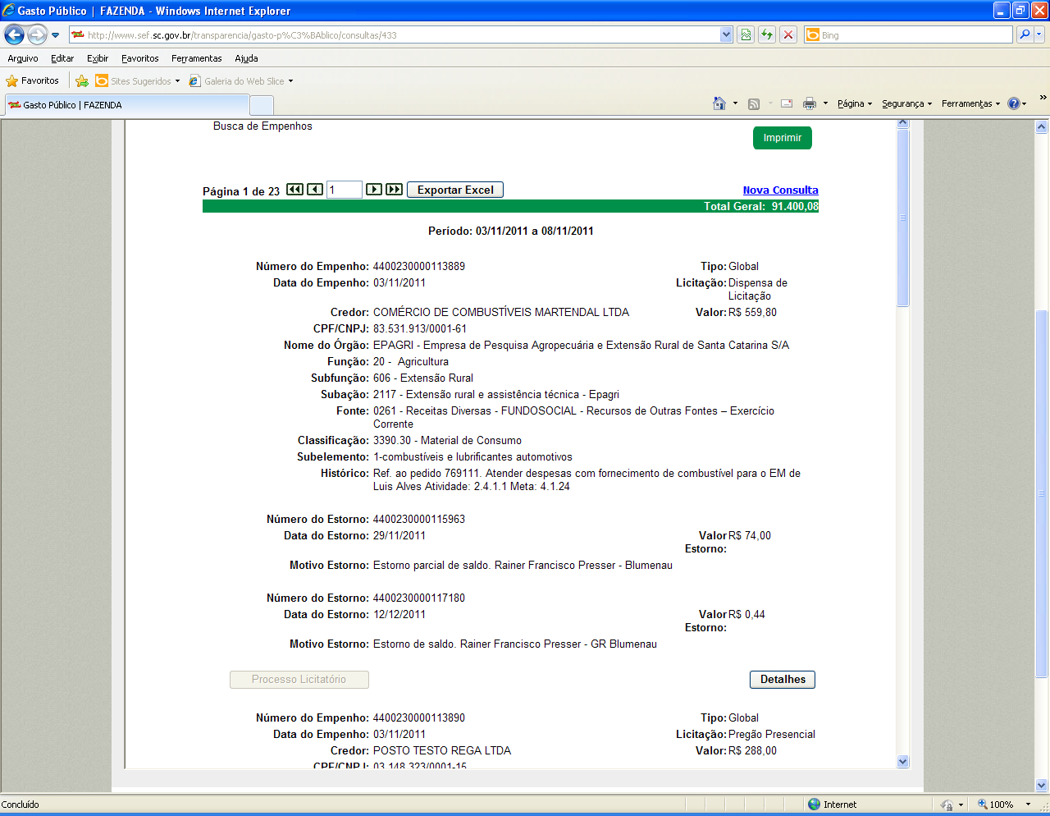Open the Editar menu

[x=62, y=58]
